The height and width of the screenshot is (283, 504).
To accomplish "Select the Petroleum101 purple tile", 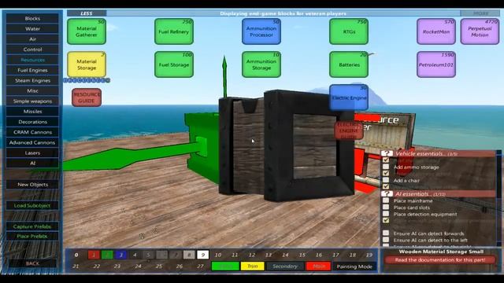I will (436, 64).
